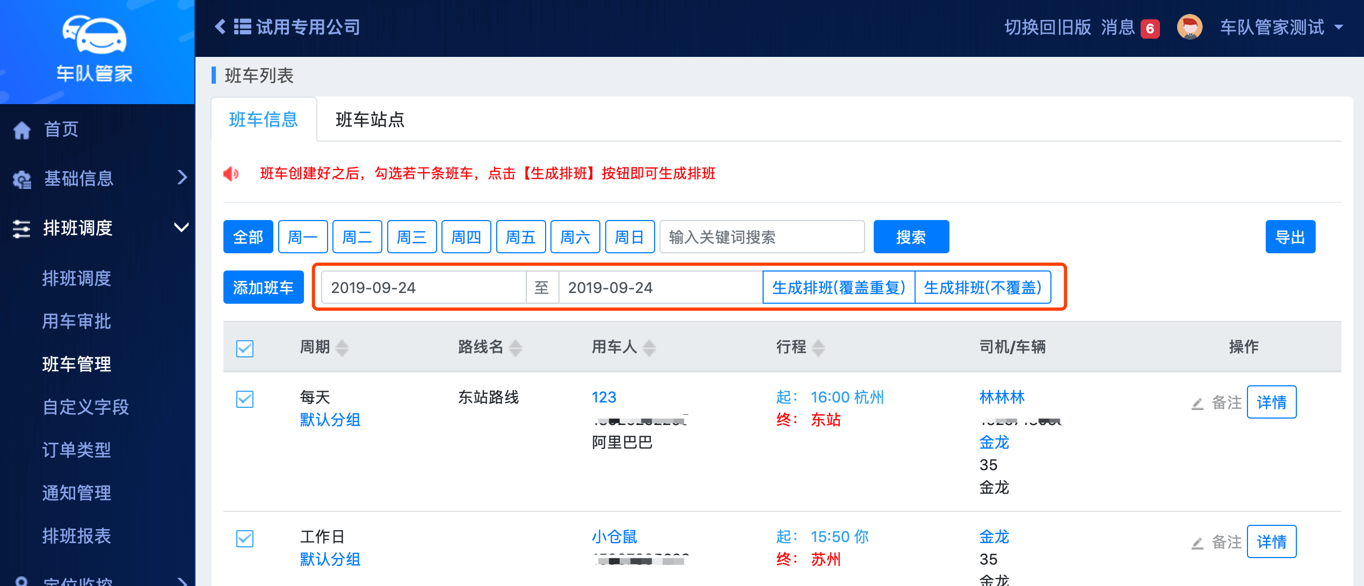The height and width of the screenshot is (586, 1364).
Task: Toggle the select-all checkbox in the table header
Action: [245, 348]
